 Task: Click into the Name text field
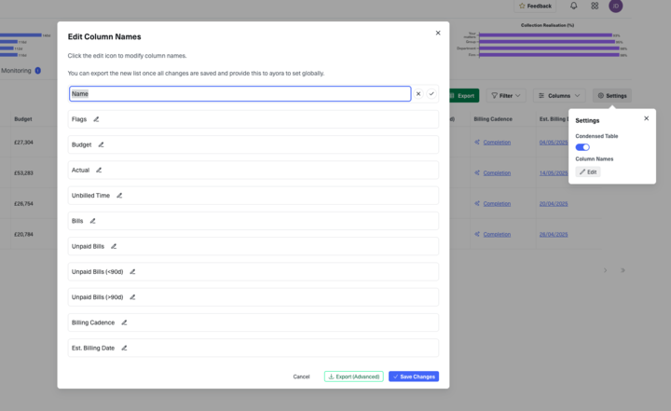coord(240,94)
